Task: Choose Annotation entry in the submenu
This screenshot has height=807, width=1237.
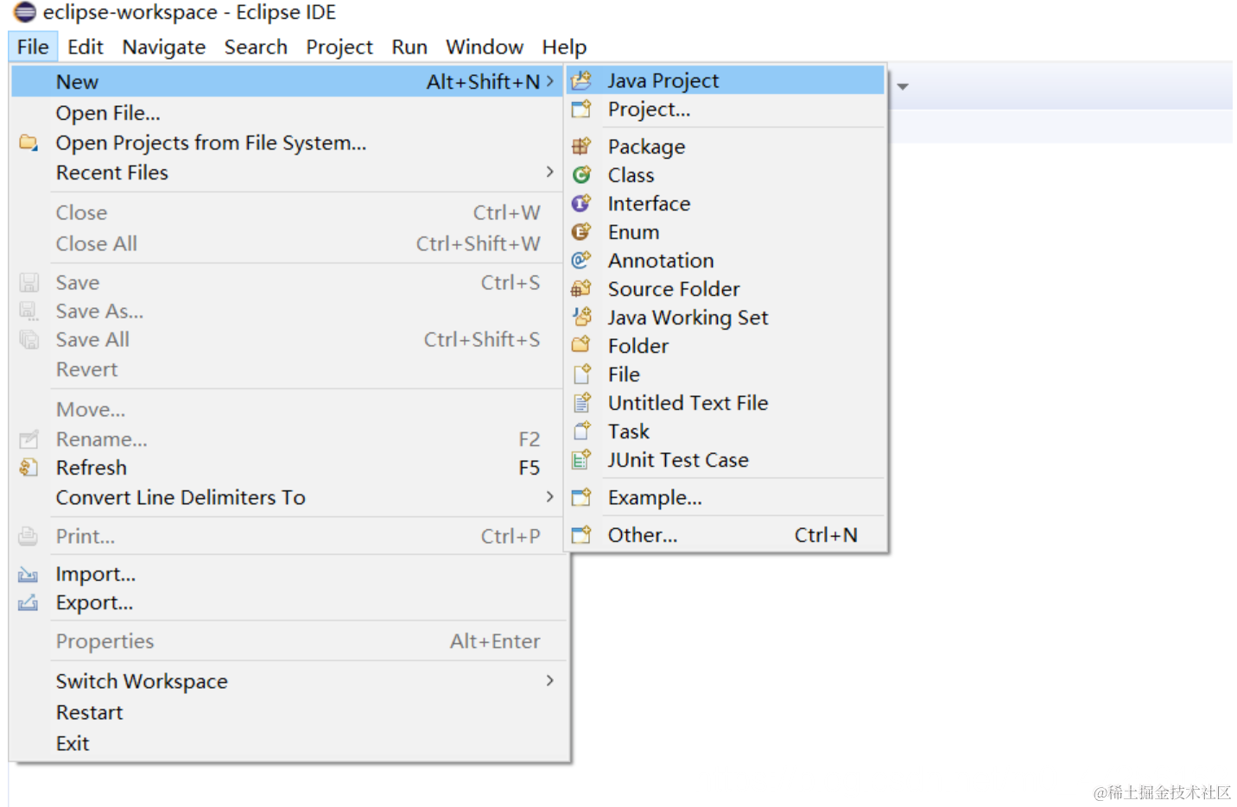Action: point(726,260)
